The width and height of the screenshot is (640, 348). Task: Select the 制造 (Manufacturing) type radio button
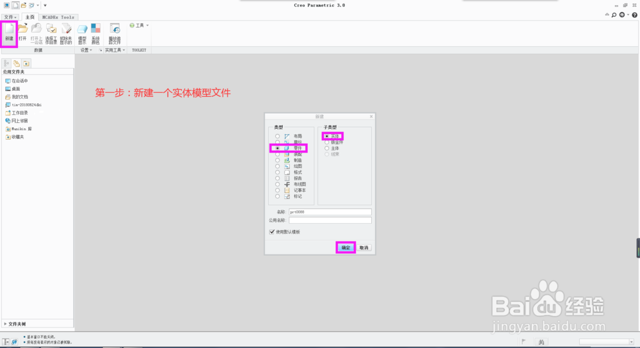278,160
